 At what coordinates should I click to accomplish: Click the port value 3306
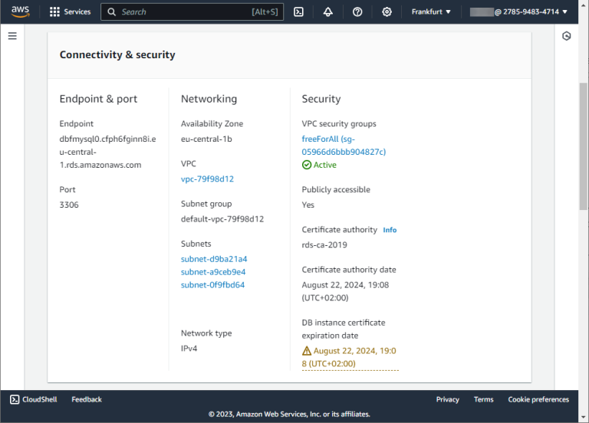(x=69, y=205)
